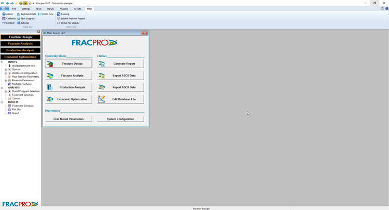The width and height of the screenshot is (389, 210).
Task: Open the quick access toolbar dropdown arrow
Action: pos(34,3)
